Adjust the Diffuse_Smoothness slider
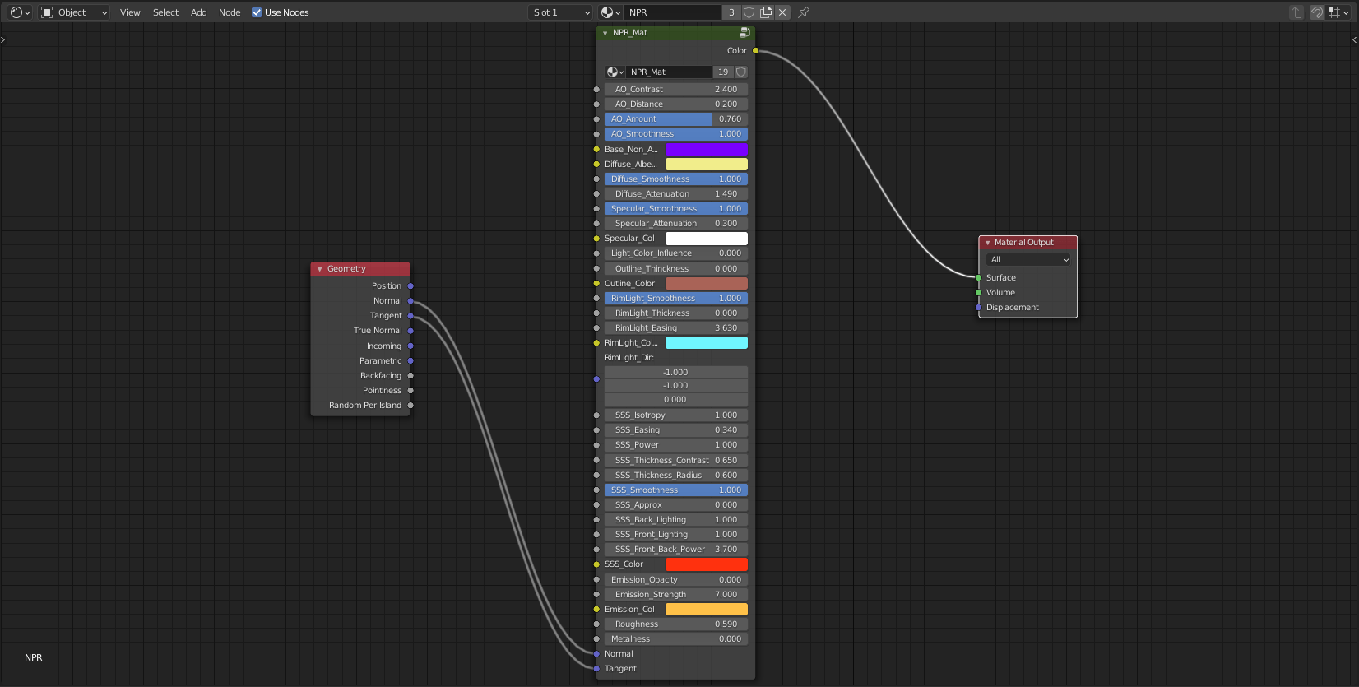The image size is (1359, 687). coord(676,179)
